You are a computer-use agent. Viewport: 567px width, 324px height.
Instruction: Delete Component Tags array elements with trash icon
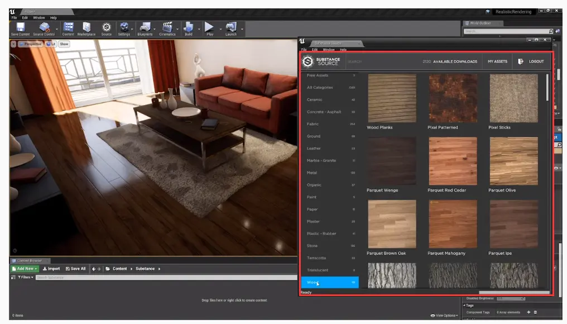click(x=536, y=312)
